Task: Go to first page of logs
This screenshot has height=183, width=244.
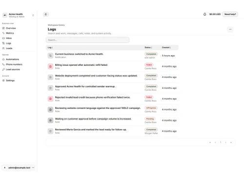Action: click(210, 142)
